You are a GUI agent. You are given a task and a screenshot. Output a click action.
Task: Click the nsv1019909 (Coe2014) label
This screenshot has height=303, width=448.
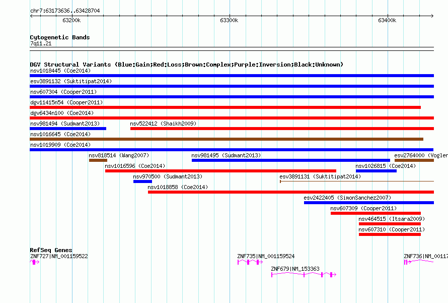pyautogui.click(x=60, y=145)
